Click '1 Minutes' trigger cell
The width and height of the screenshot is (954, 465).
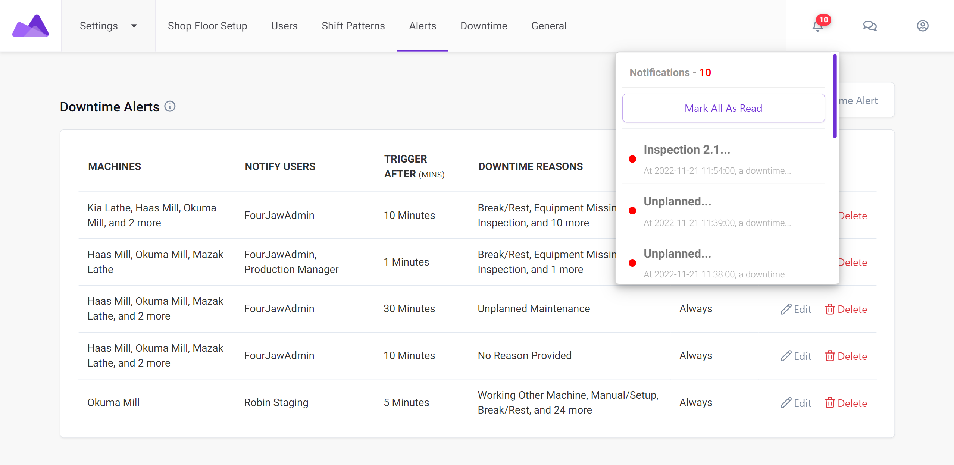(406, 262)
